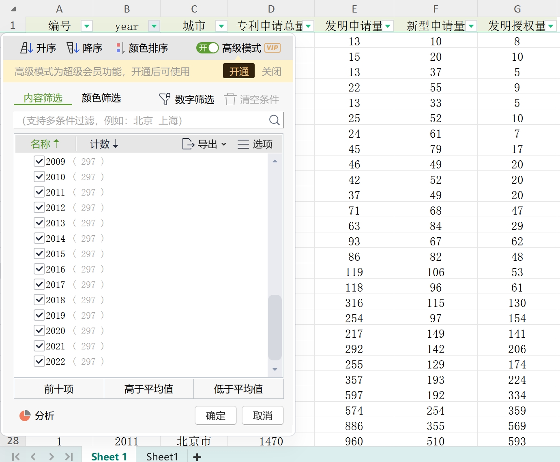
Task: Click the VIP badge next to 高级模式
Action: tap(272, 48)
